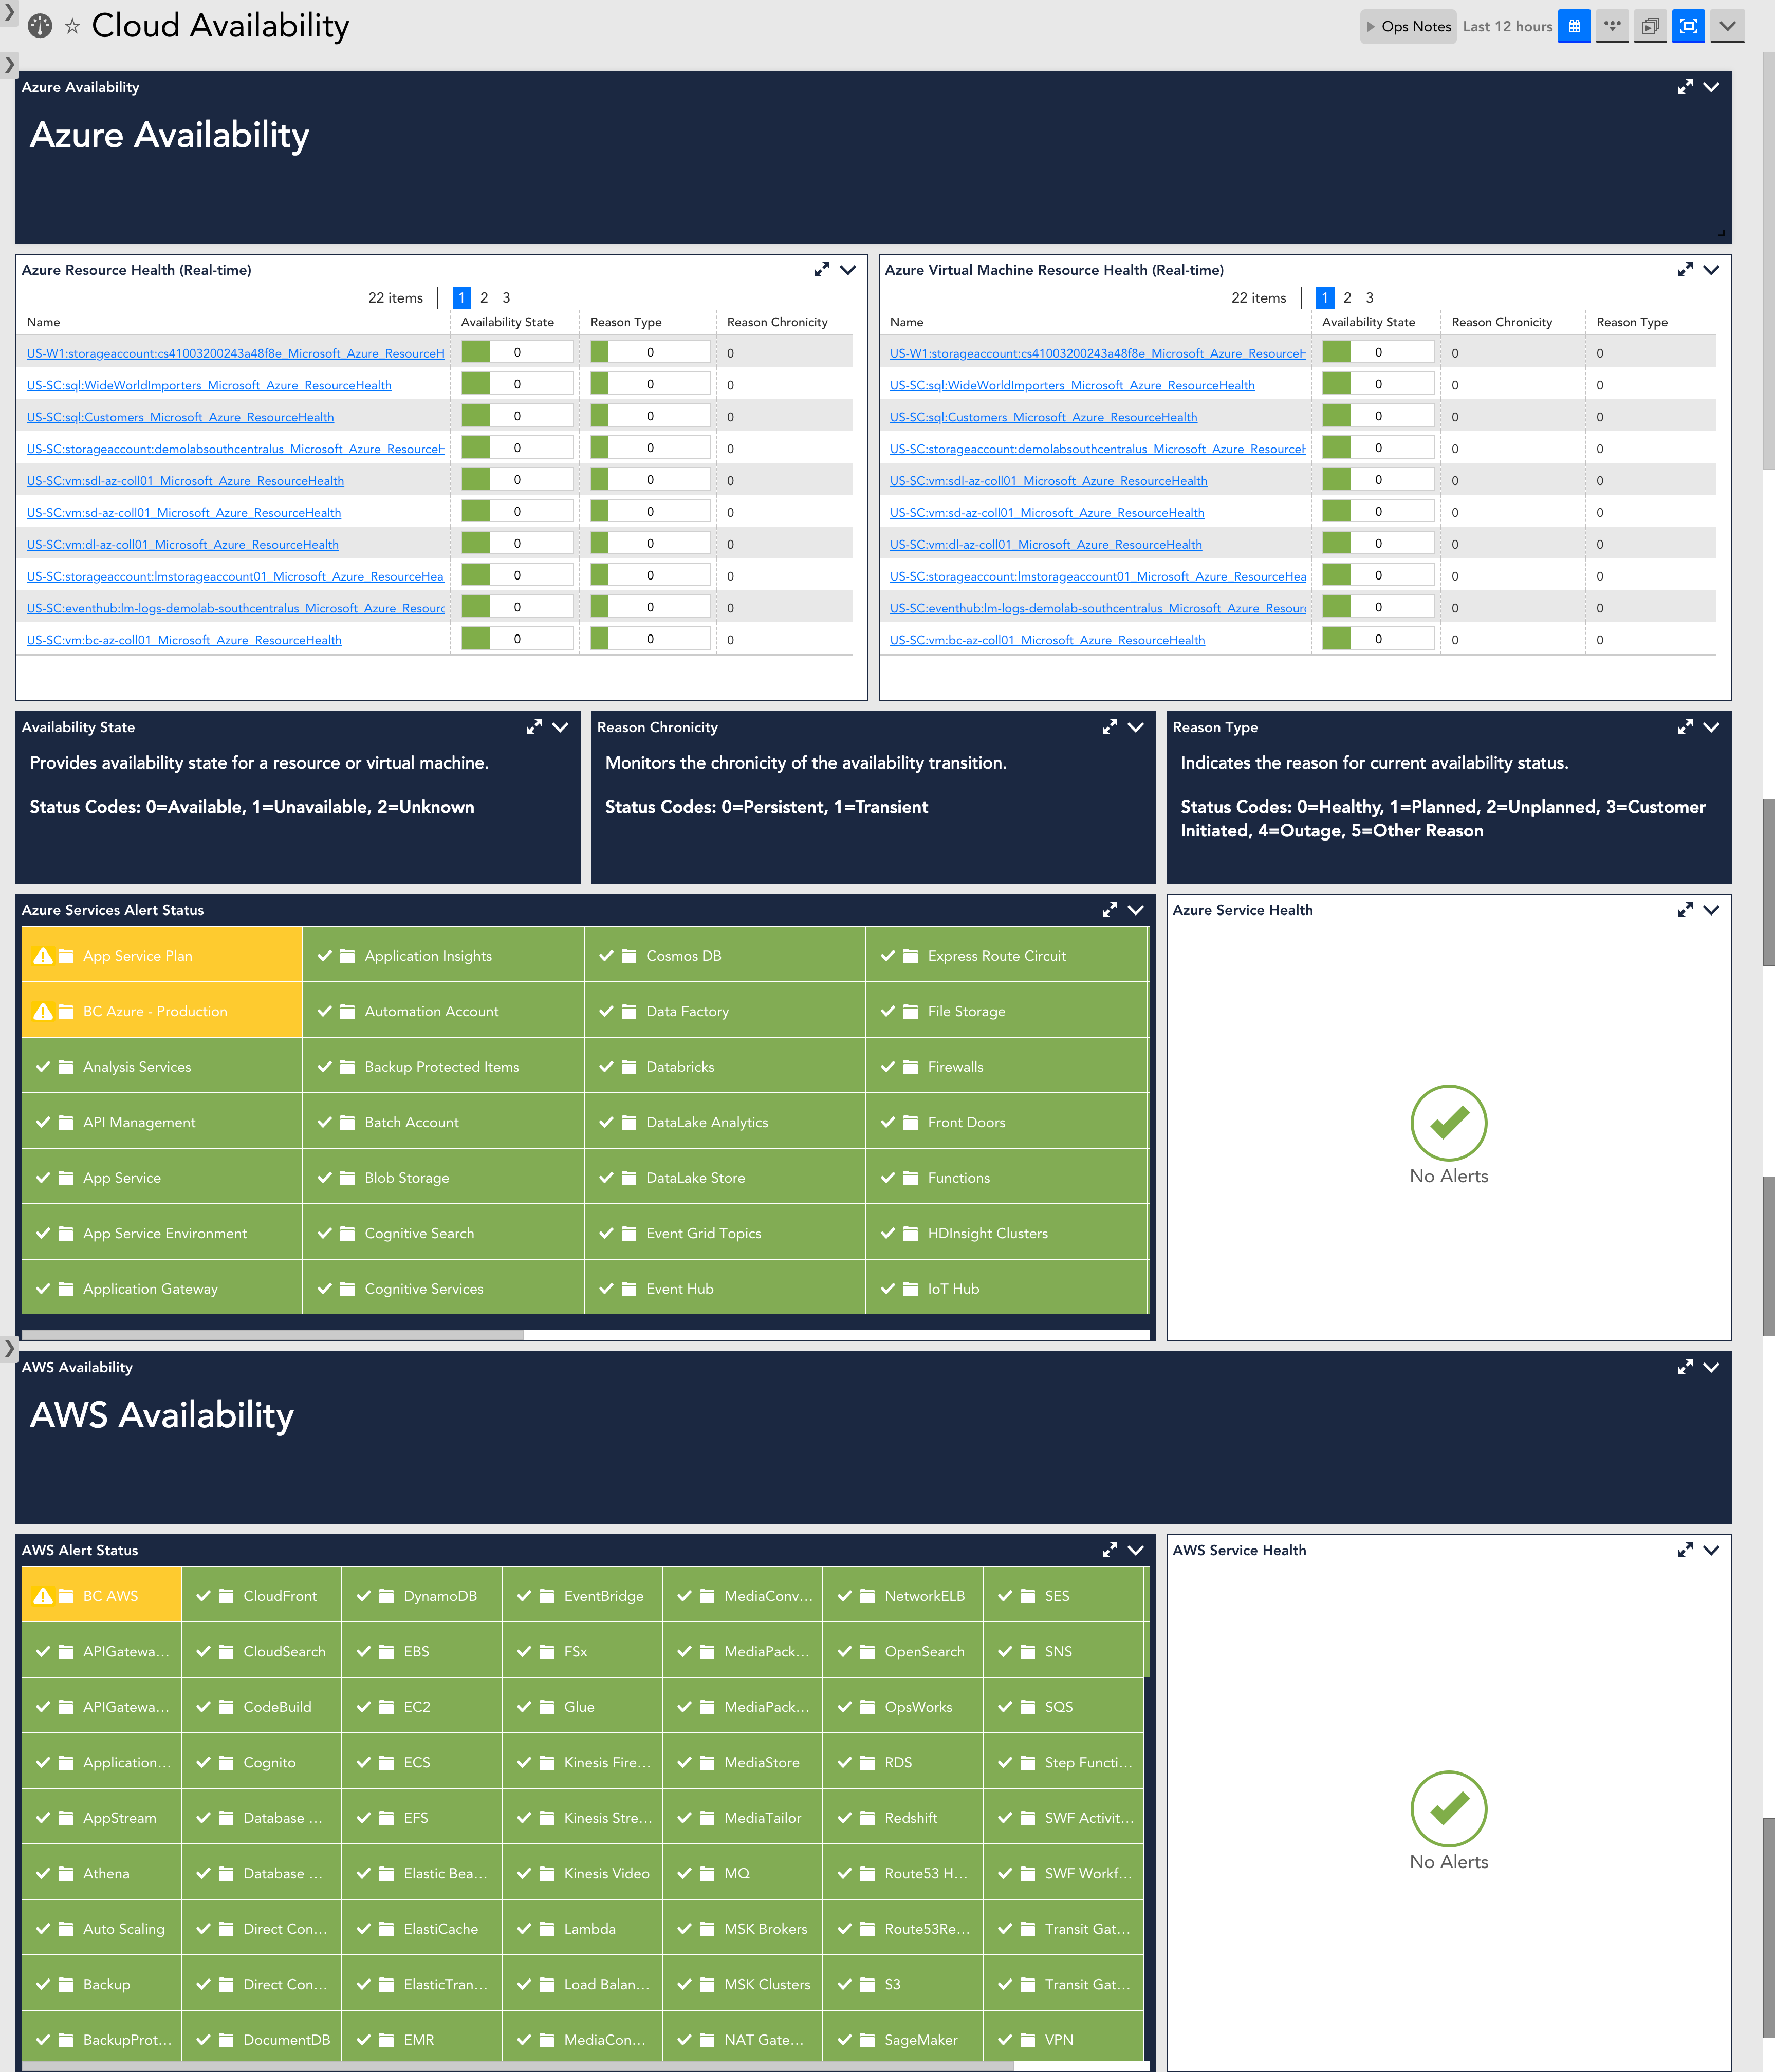1775x2072 pixels.
Task: Go to page 2 of Azure Resource Health
Action: click(x=484, y=298)
